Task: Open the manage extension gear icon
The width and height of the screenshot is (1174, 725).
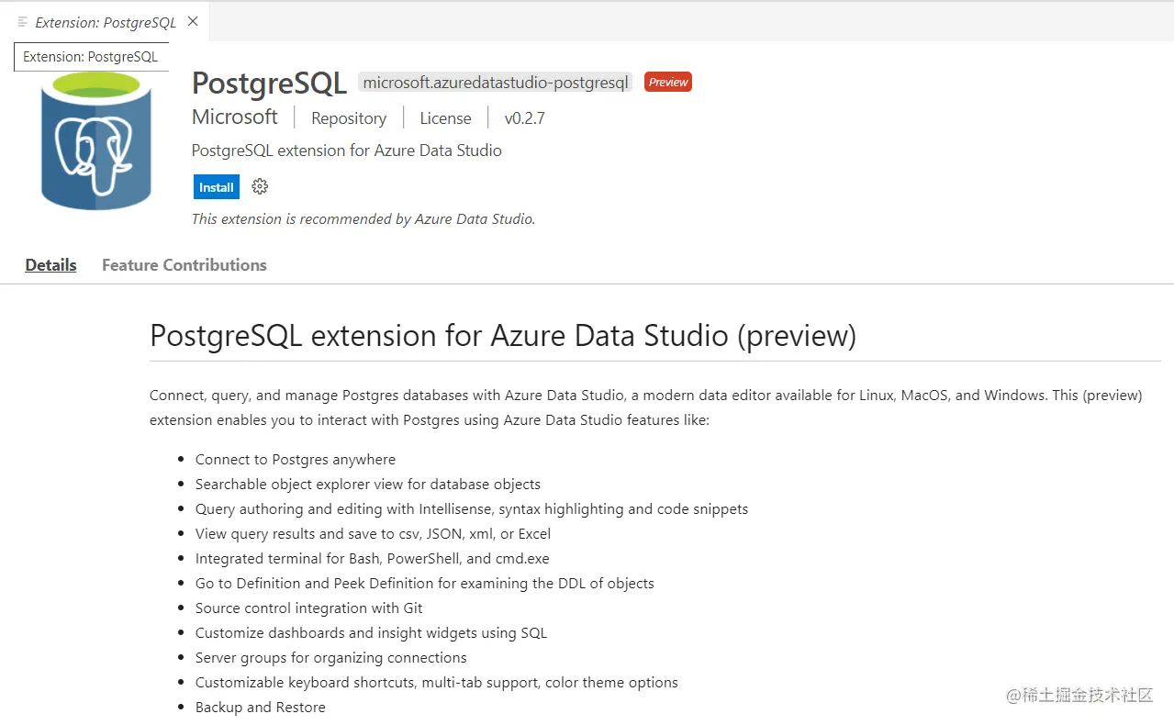Action: click(260, 186)
